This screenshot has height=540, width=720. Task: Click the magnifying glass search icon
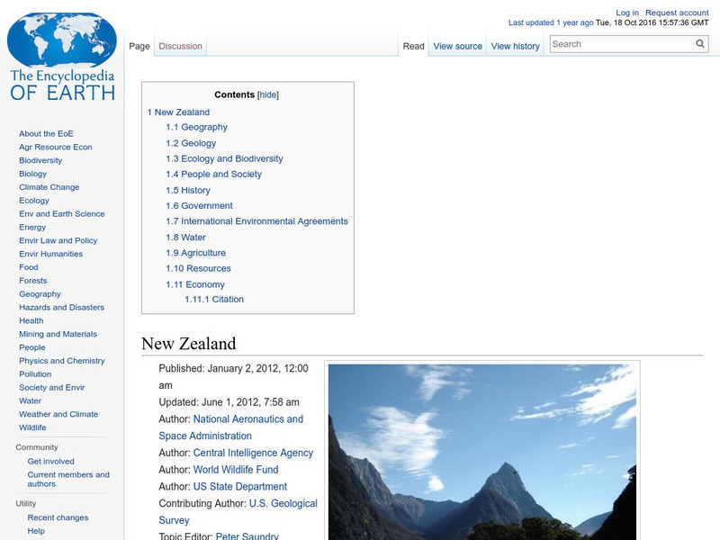click(x=700, y=42)
